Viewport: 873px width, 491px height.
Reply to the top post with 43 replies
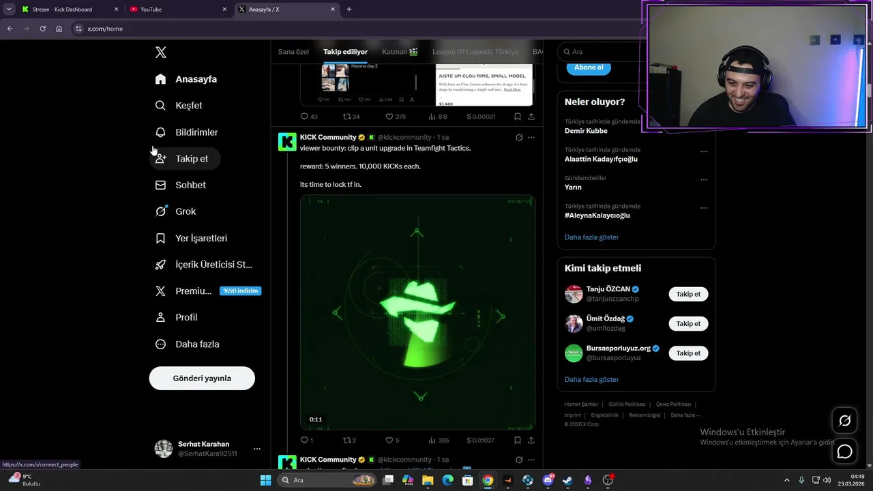[x=309, y=117]
